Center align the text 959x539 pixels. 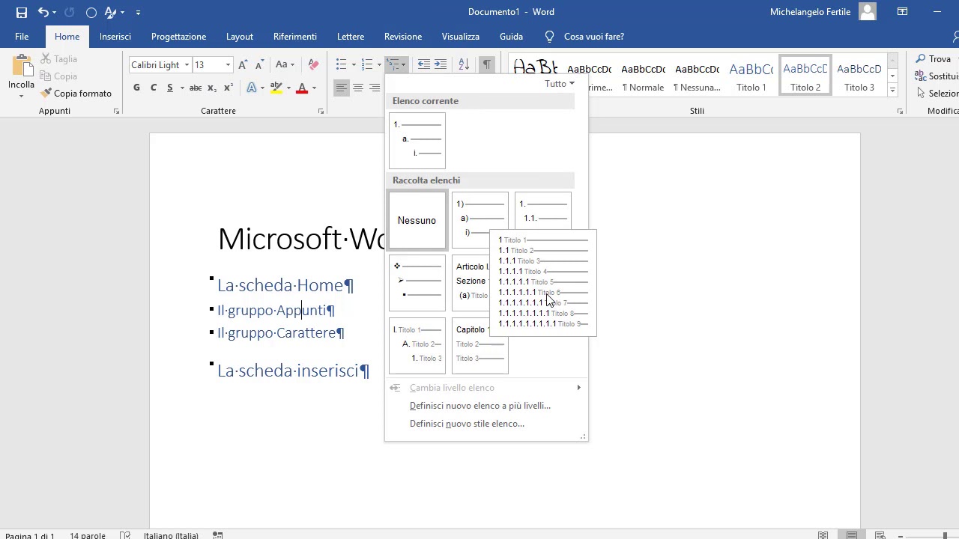(x=358, y=88)
